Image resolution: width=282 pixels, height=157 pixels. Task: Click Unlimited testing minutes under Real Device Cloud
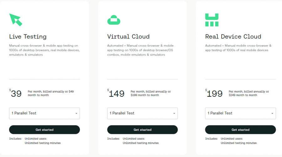[x=239, y=143]
